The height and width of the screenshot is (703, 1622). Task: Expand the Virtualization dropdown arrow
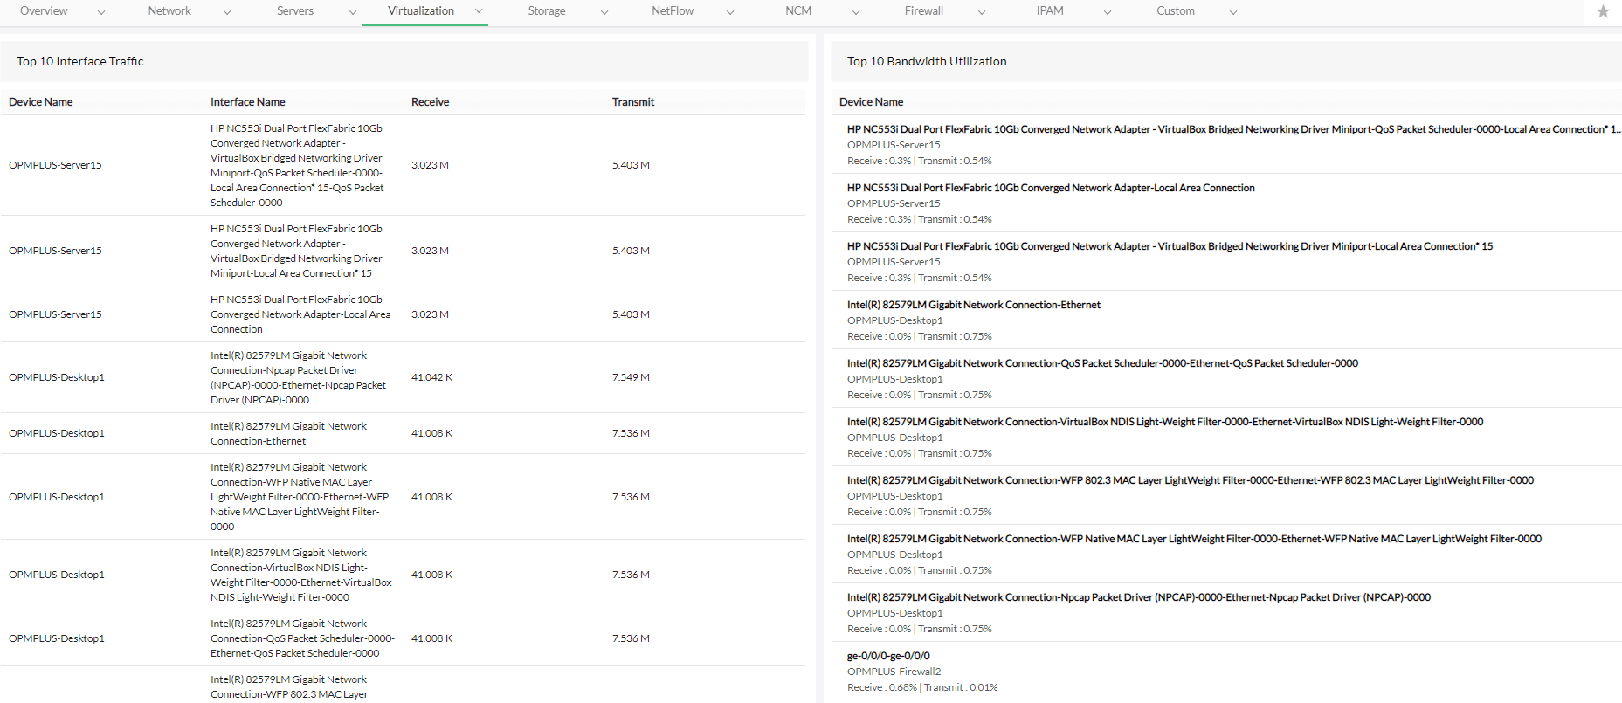479,11
